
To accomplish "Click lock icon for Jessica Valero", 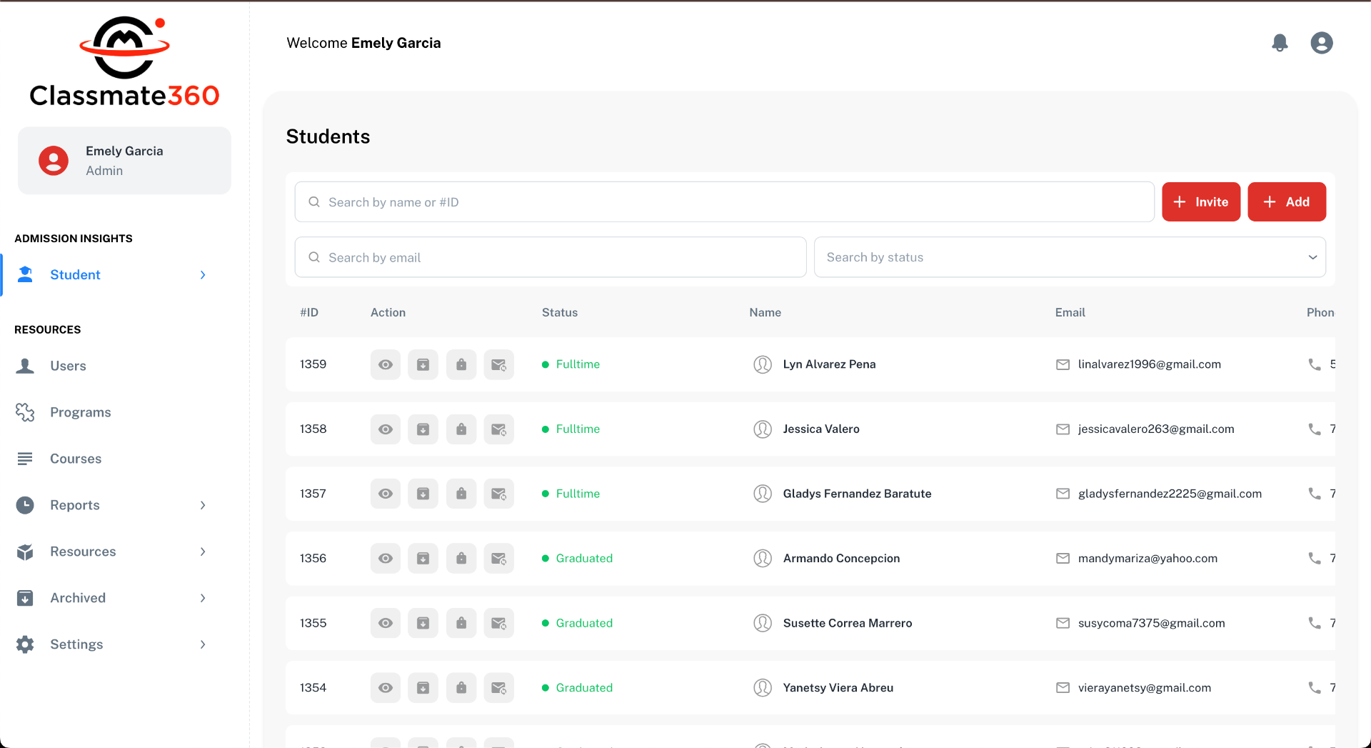I will point(461,429).
